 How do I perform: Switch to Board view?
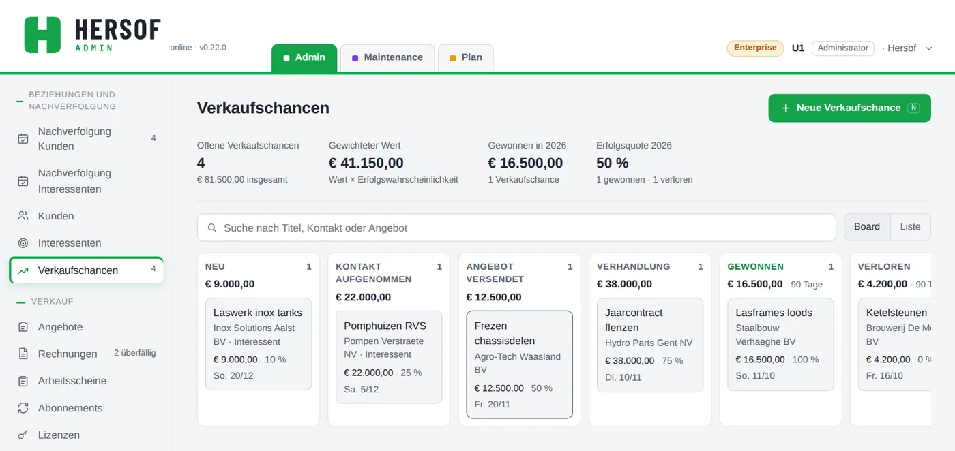867,227
